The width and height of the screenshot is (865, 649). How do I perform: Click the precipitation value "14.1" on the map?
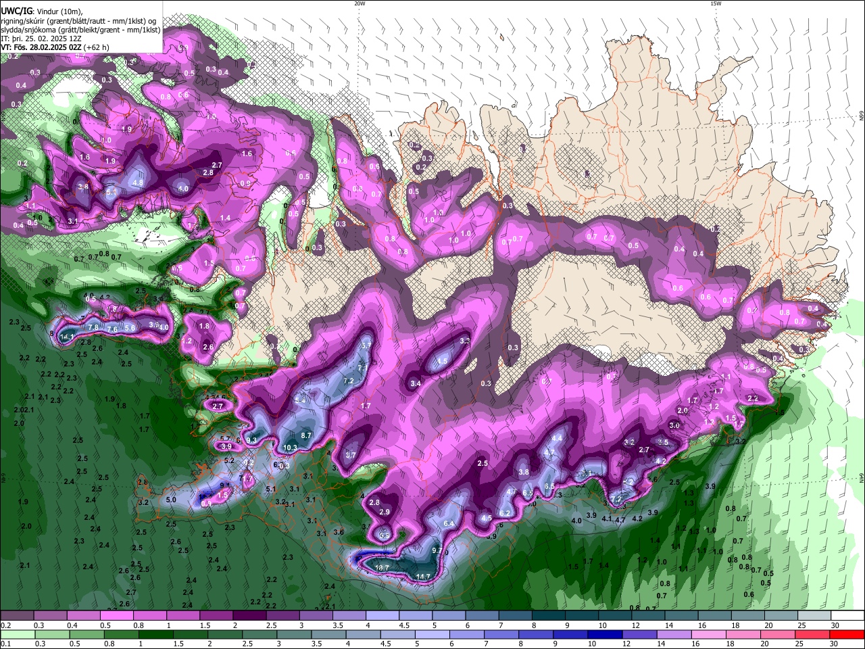66,337
